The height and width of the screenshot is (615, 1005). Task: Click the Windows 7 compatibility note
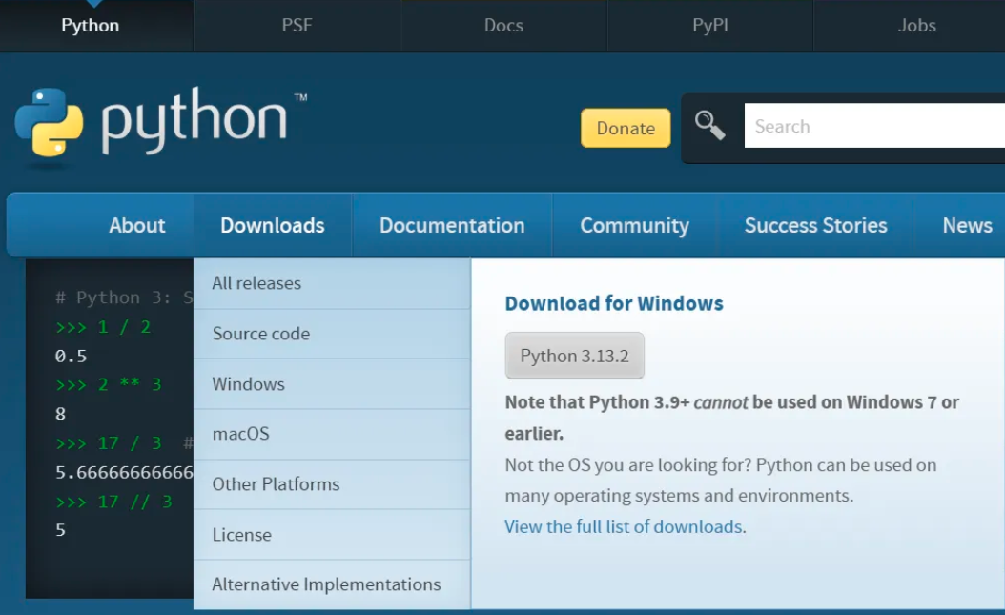point(732,418)
